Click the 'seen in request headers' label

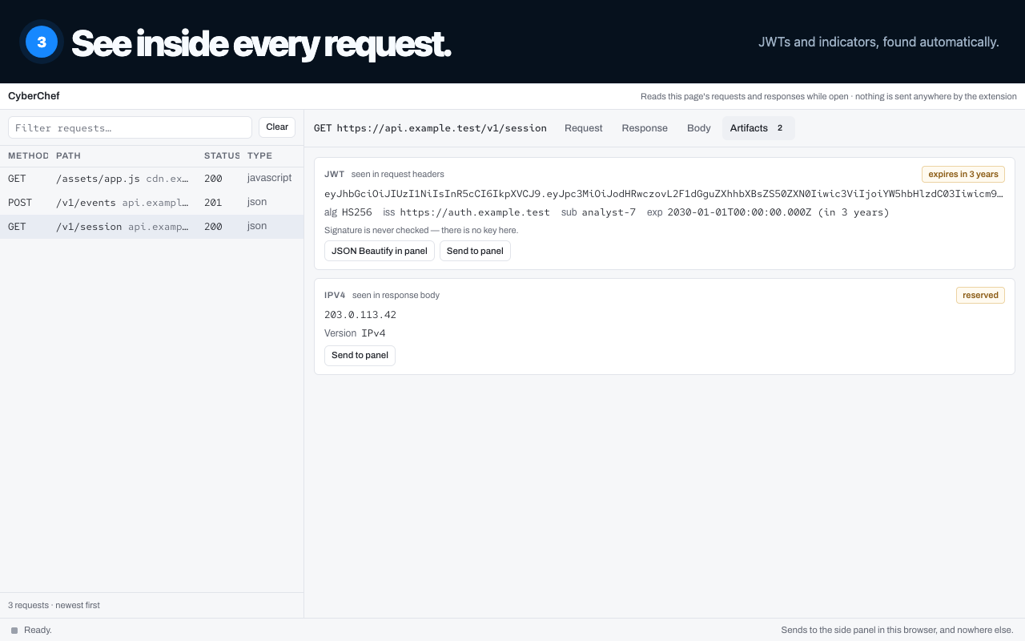(x=397, y=174)
